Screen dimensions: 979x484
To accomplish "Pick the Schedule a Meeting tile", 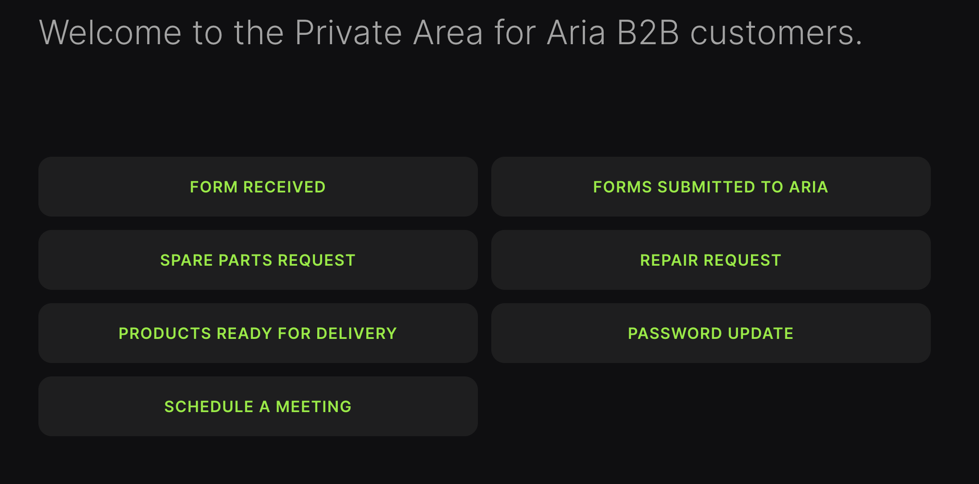I will tap(258, 406).
